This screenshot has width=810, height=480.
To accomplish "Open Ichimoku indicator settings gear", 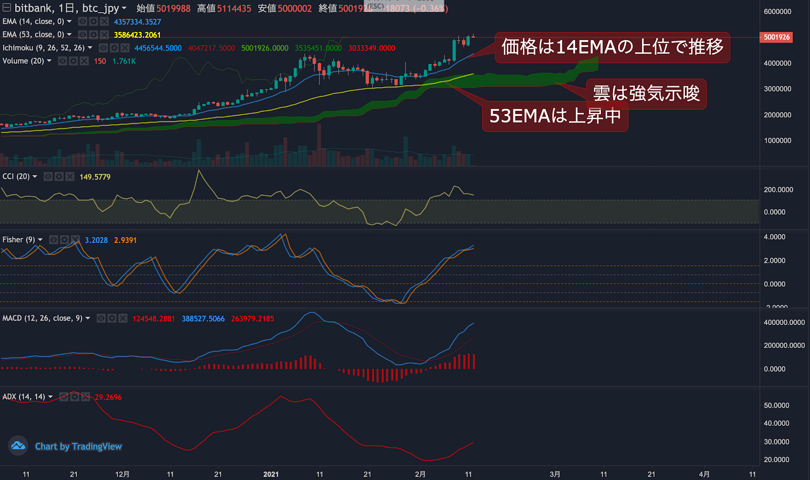I will click(x=114, y=48).
